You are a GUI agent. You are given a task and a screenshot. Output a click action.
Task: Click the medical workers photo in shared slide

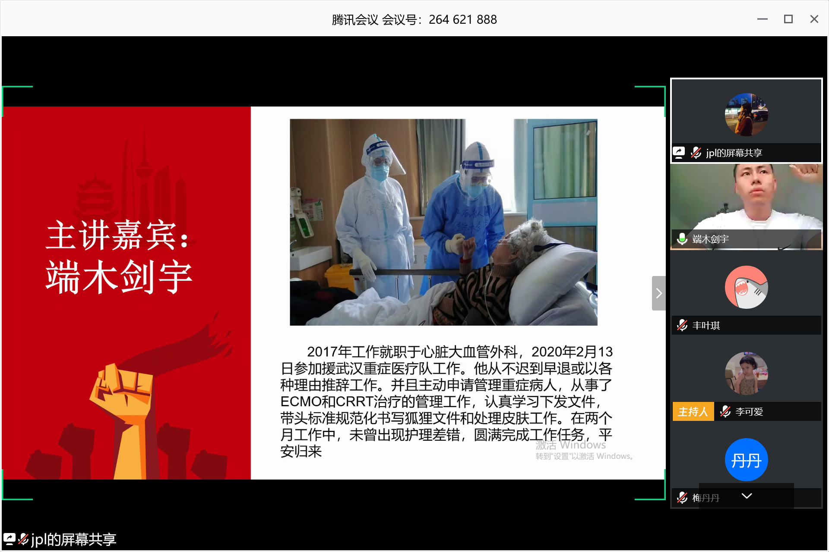pyautogui.click(x=443, y=222)
